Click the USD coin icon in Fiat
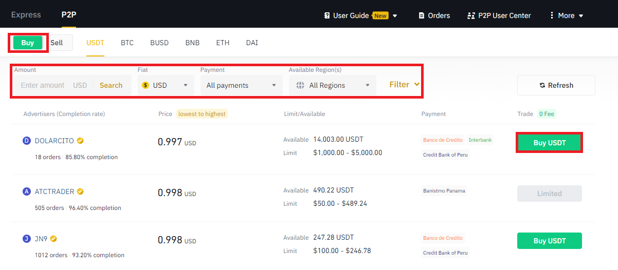 pos(146,85)
